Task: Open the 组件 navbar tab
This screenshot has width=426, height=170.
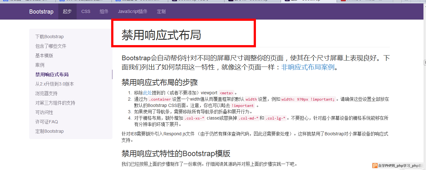Action: tap(104, 12)
